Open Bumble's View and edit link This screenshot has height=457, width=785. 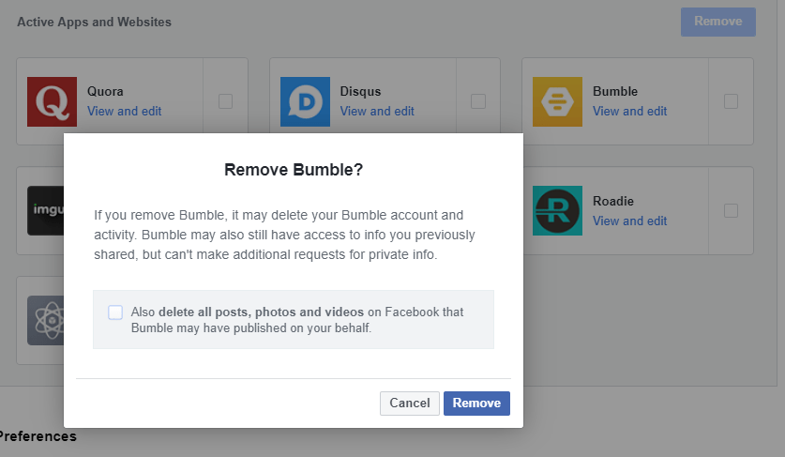(x=630, y=112)
